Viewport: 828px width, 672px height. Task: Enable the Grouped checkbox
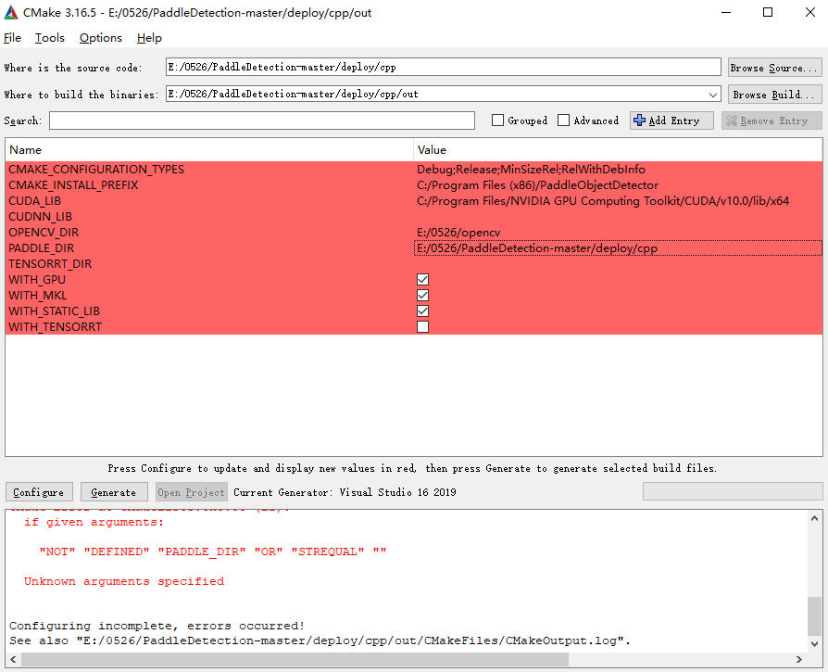coord(497,120)
